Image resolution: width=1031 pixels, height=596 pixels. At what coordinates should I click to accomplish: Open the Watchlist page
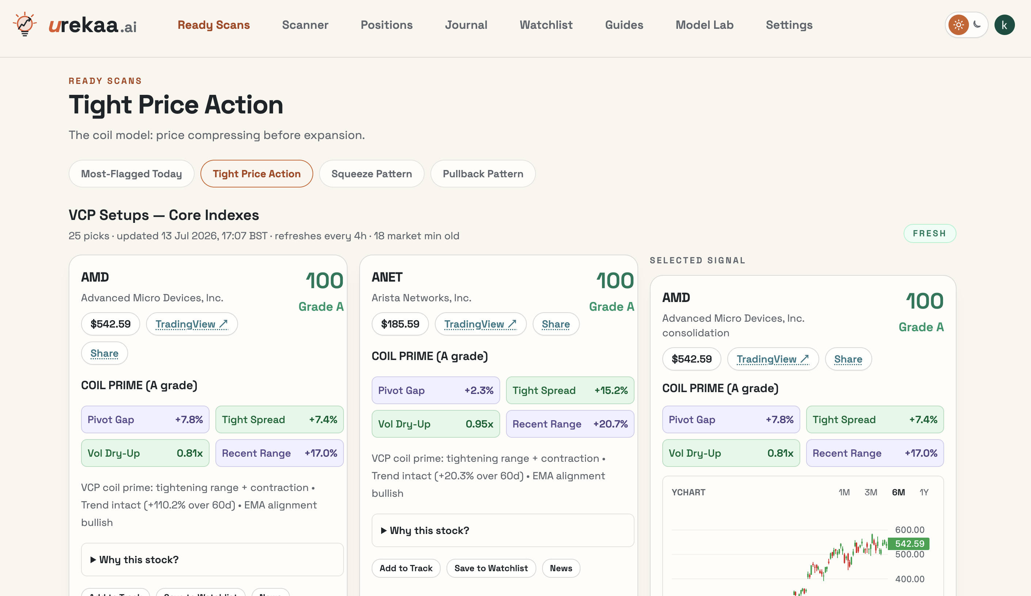coord(546,25)
